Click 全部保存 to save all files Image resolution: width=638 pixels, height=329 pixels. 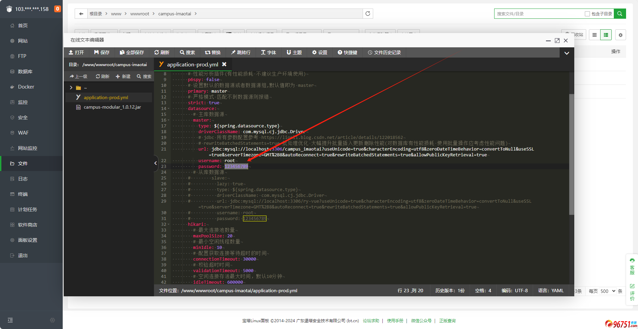point(132,52)
